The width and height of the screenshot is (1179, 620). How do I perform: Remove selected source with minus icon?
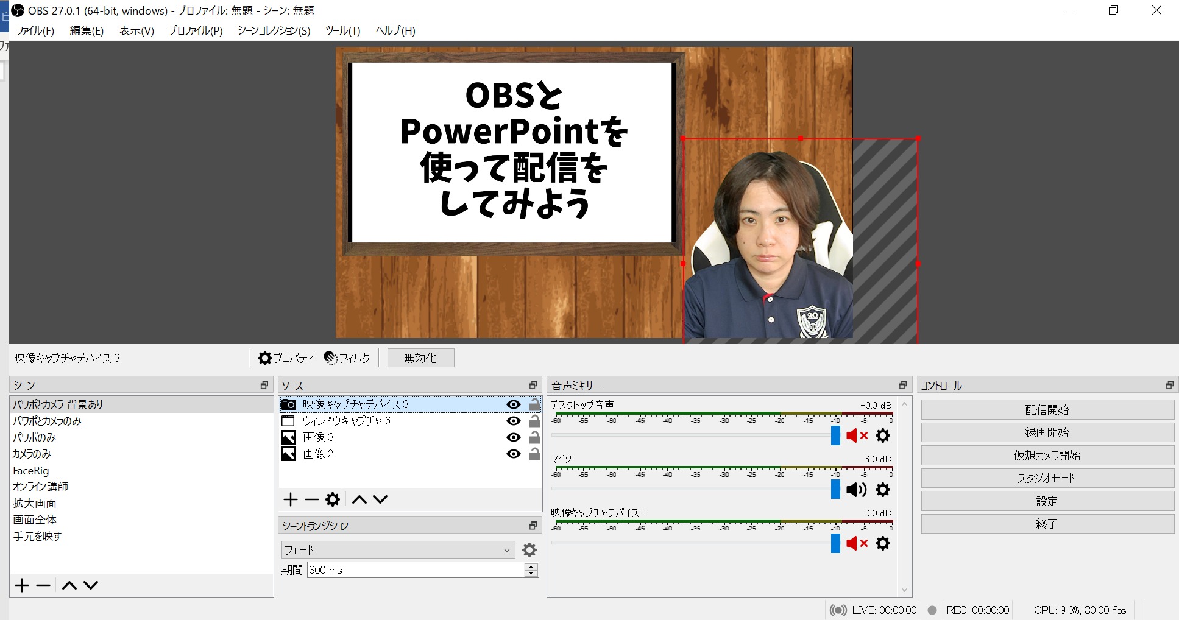[312, 499]
